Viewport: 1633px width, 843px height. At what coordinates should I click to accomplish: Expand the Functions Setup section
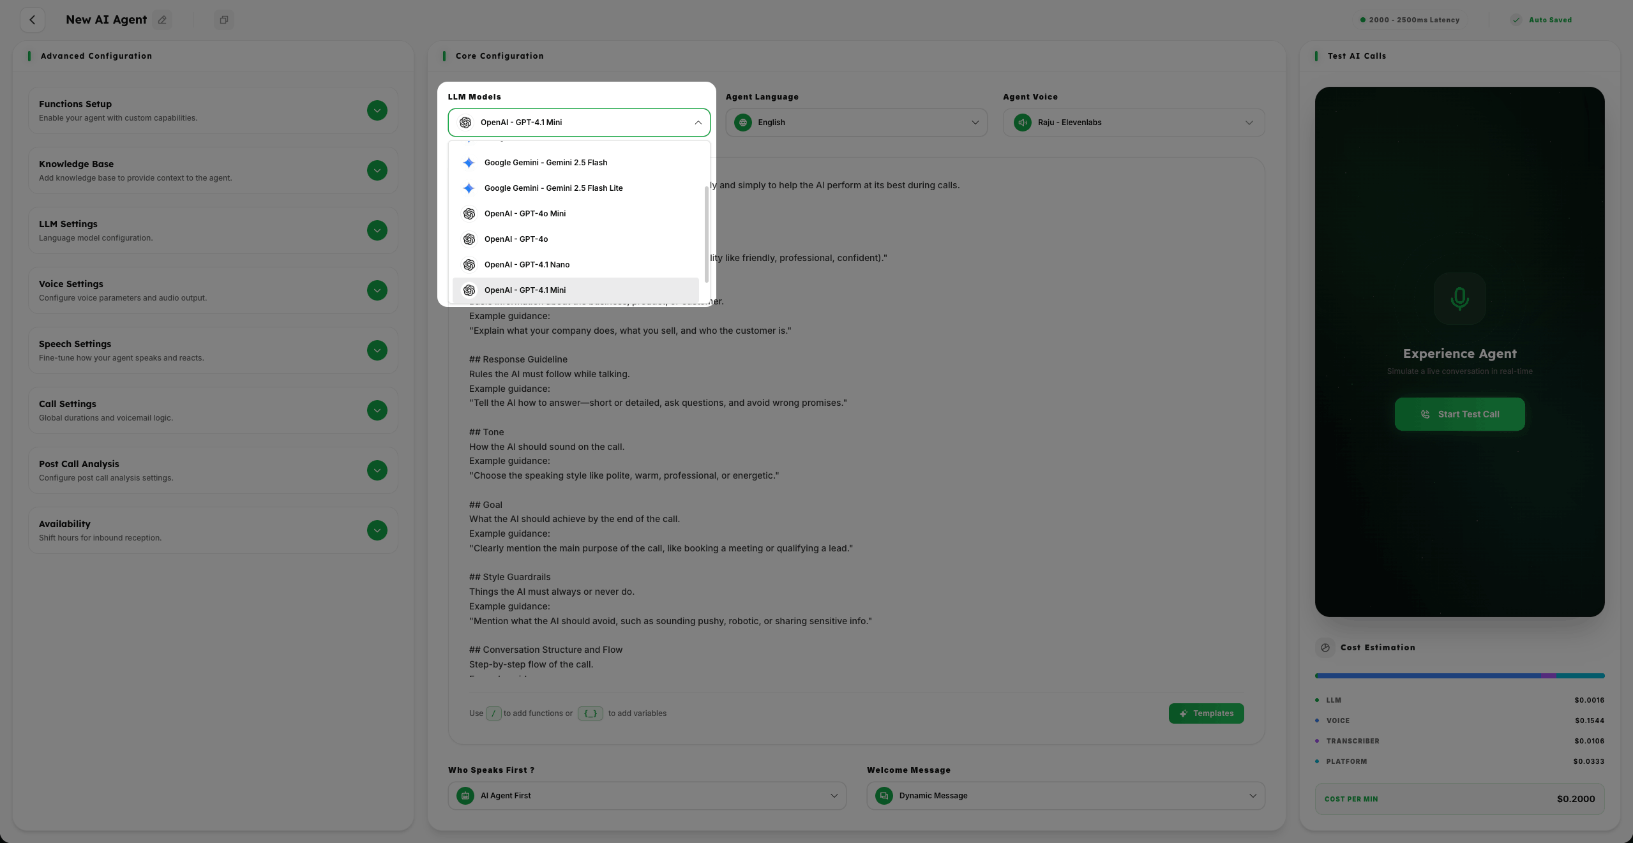(377, 110)
